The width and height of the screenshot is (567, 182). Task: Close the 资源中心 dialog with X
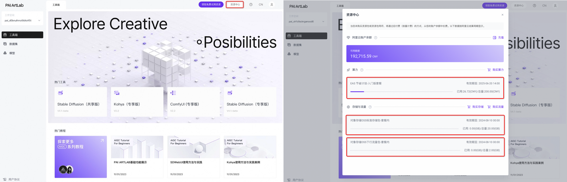point(502,15)
